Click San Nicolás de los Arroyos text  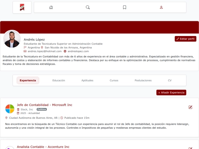(68, 47)
